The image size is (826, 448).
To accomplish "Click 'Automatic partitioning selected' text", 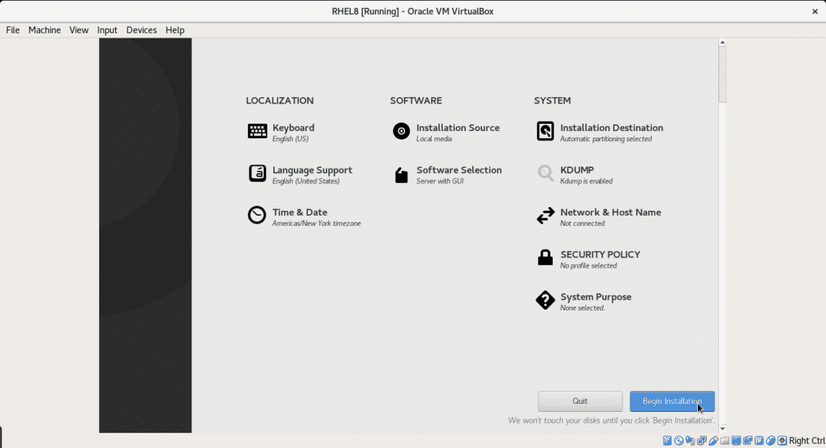I will [606, 139].
